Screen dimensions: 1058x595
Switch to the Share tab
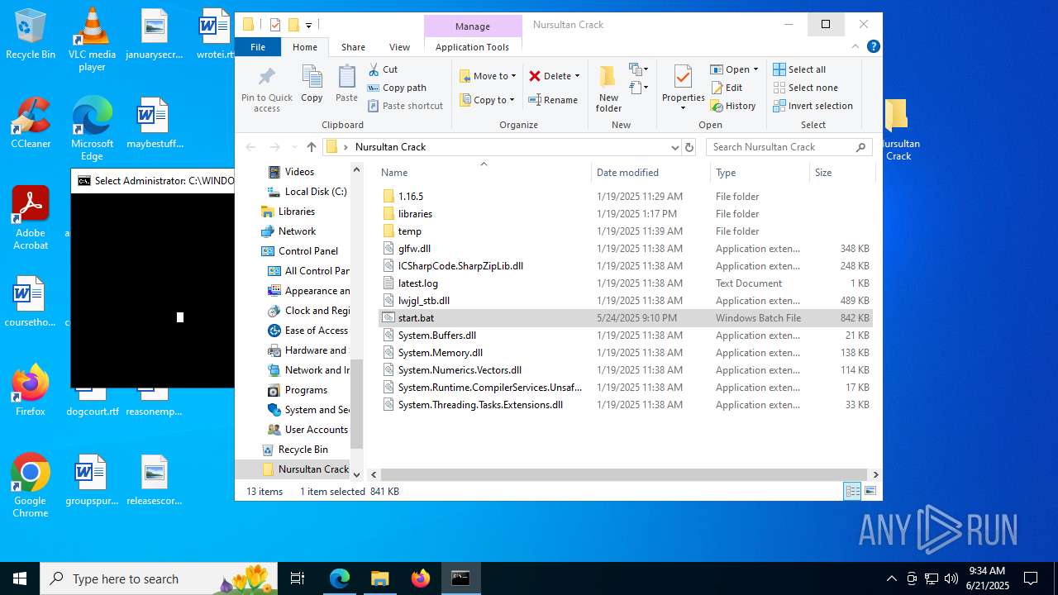[x=353, y=47]
